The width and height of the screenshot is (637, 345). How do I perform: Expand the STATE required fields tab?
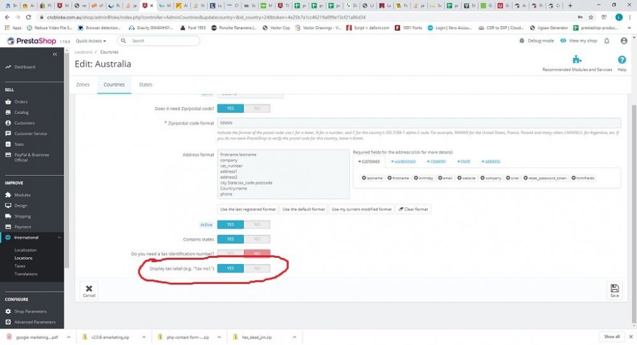coord(463,162)
